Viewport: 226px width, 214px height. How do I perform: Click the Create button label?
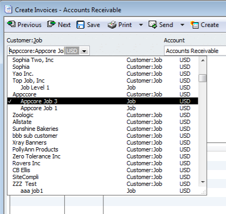pos(210,25)
